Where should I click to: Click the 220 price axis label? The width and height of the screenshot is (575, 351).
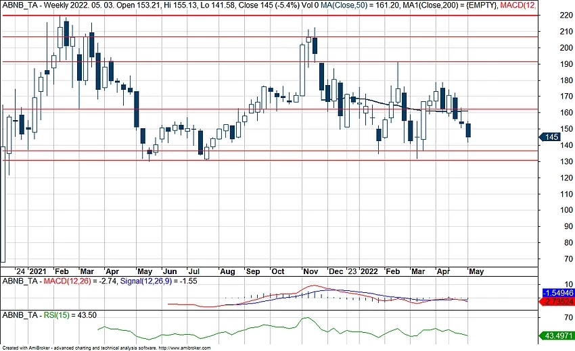[x=567, y=15]
